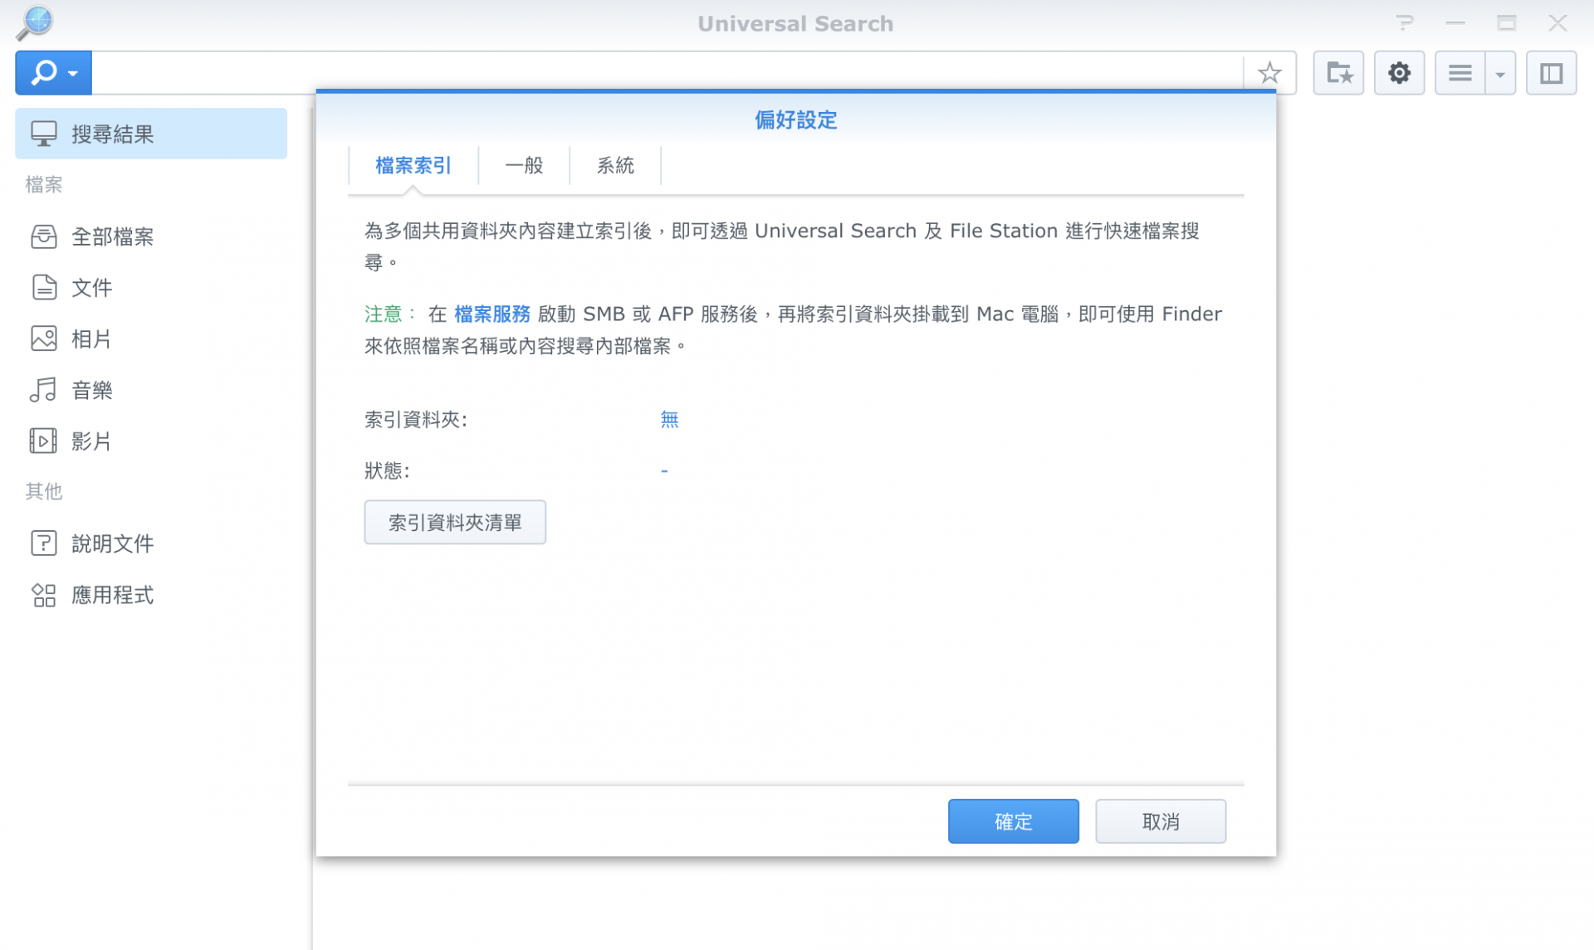Select the 音樂 music category

(91, 390)
